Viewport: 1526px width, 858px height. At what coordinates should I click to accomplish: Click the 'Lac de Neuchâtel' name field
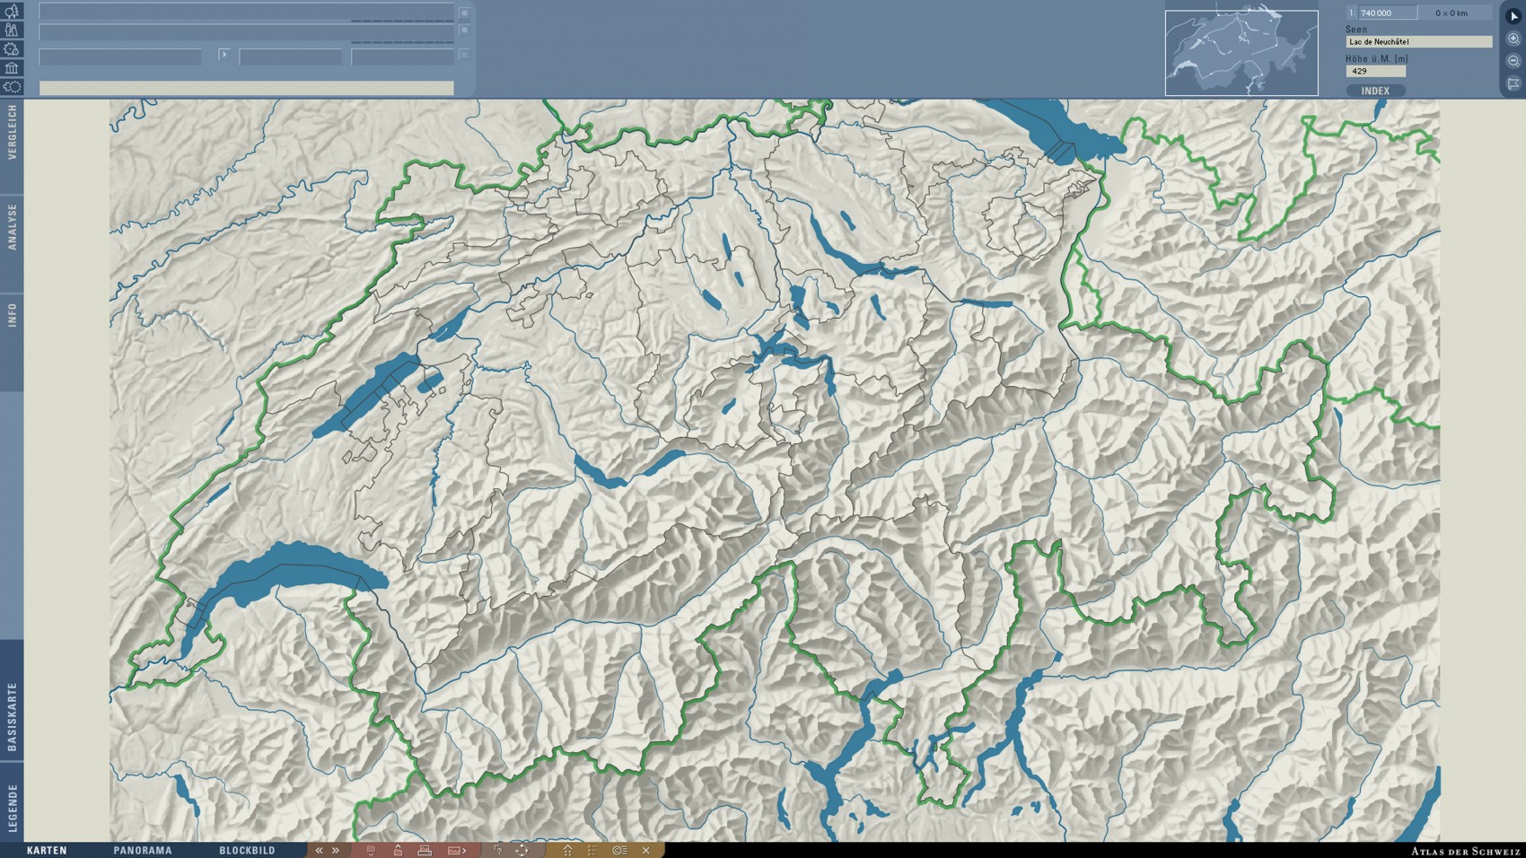[x=1418, y=42]
